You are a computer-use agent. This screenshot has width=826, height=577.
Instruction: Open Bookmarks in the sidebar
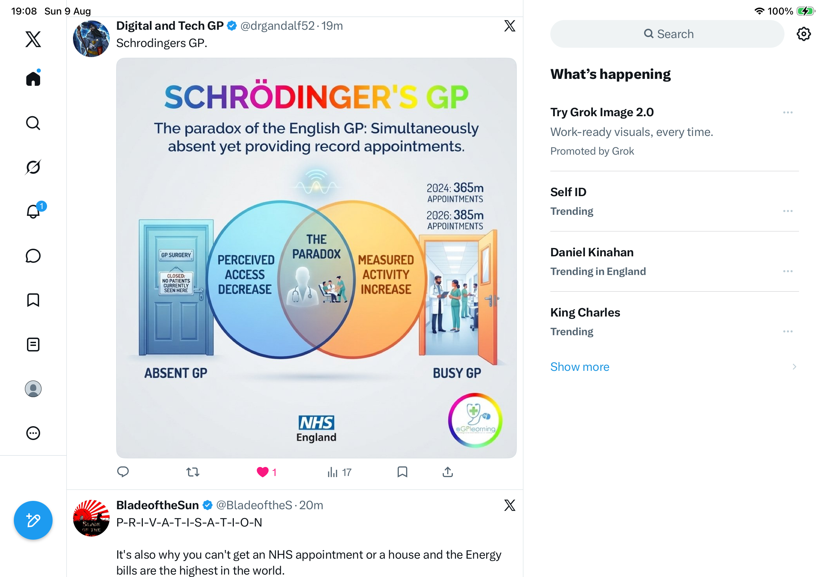(x=33, y=300)
